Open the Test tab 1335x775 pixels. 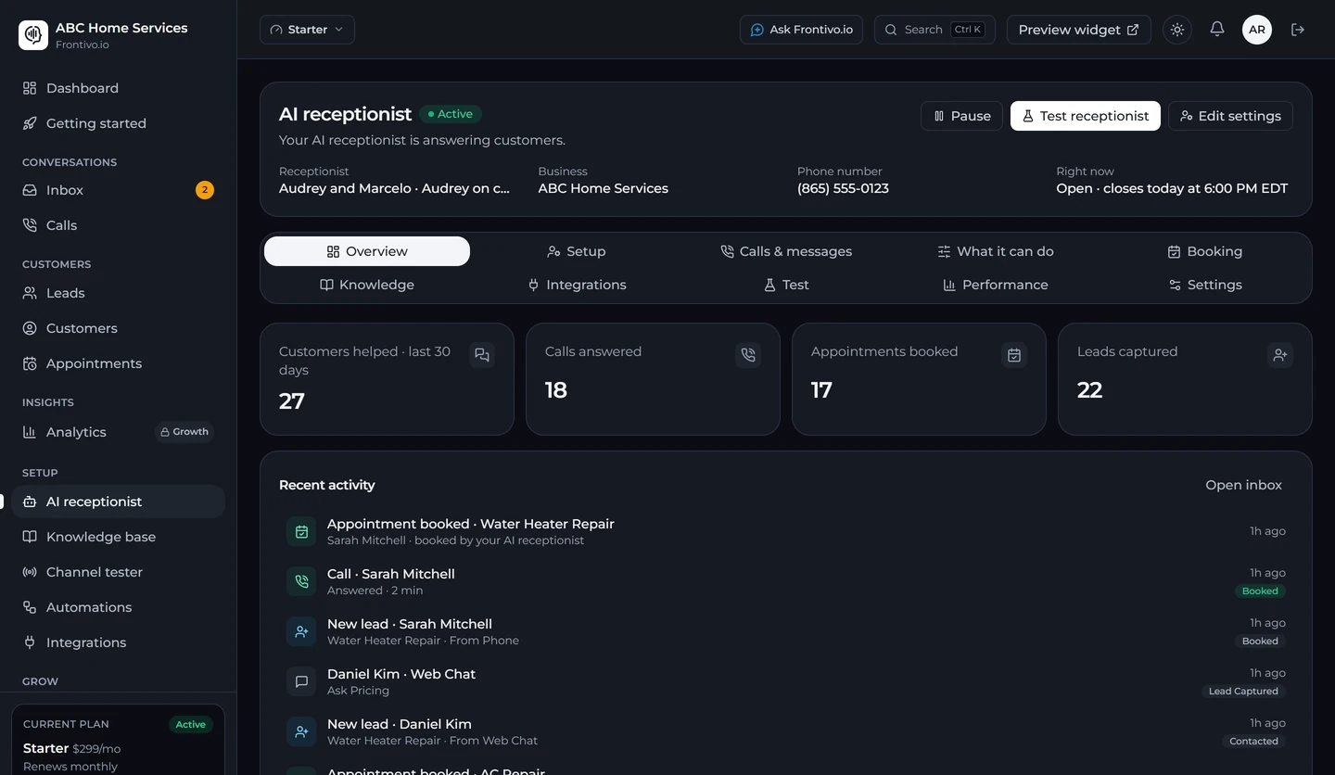[786, 285]
